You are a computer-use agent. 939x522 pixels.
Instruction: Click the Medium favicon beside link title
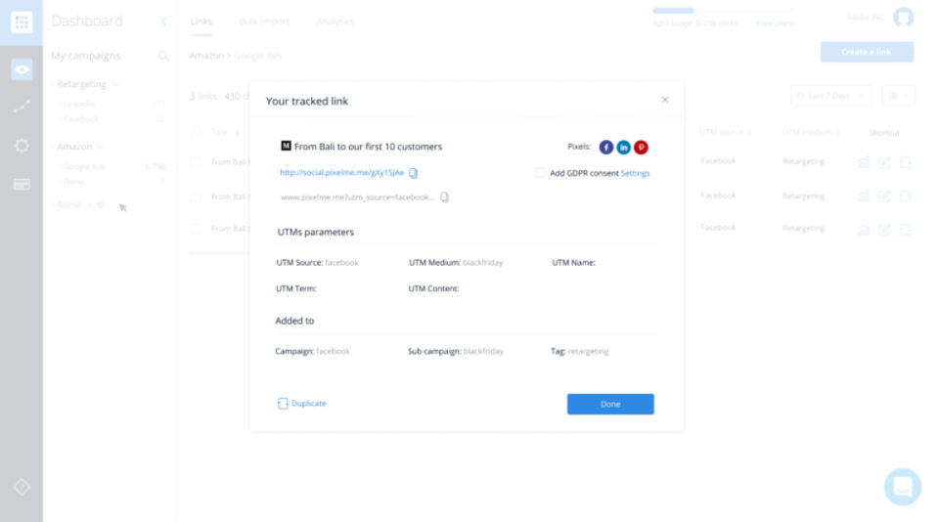point(286,146)
